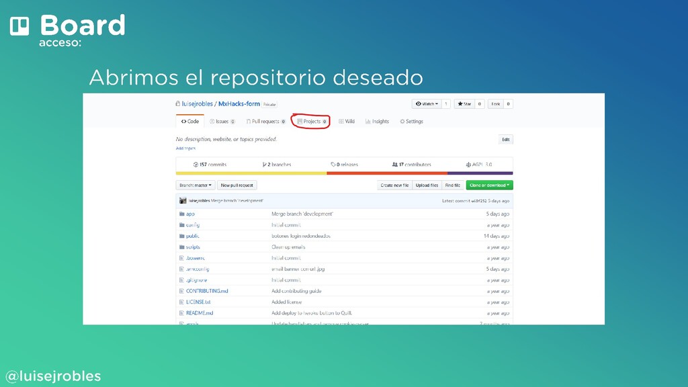The height and width of the screenshot is (387, 688).
Task: Open the latest commit hash link
Action: point(478,201)
